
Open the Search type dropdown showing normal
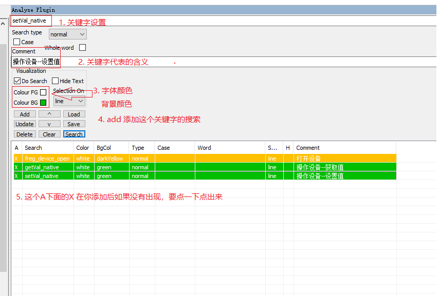(67, 34)
